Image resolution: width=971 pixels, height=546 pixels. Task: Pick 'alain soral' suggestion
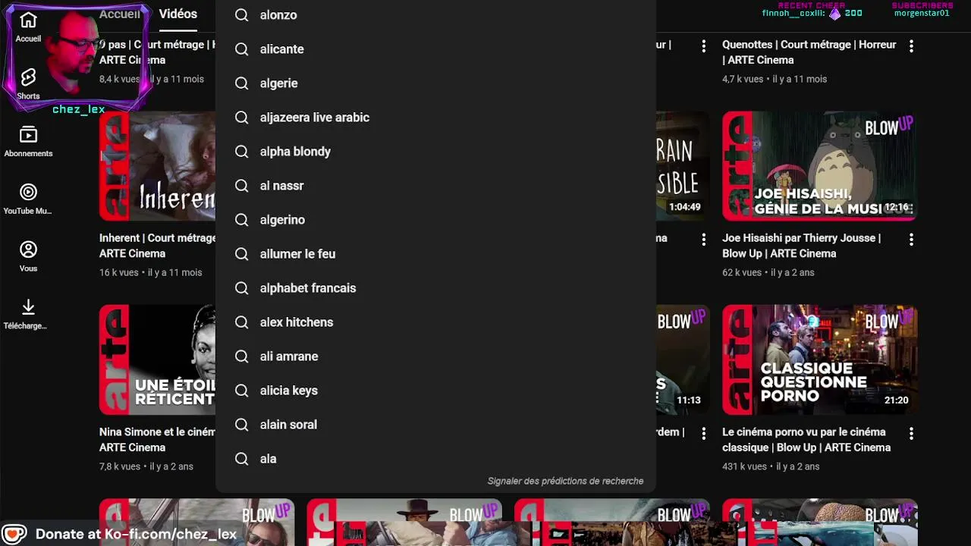point(435,425)
